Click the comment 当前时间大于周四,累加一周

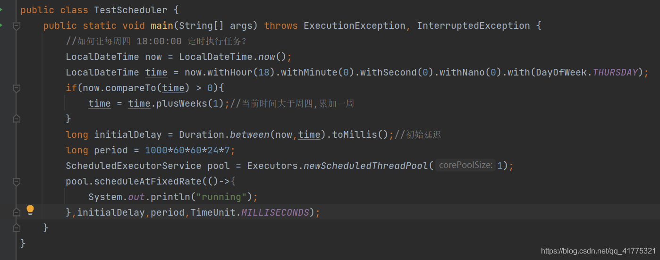292,103
